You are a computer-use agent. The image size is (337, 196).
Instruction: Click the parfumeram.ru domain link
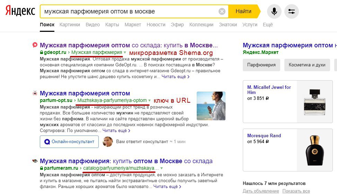click(61, 168)
